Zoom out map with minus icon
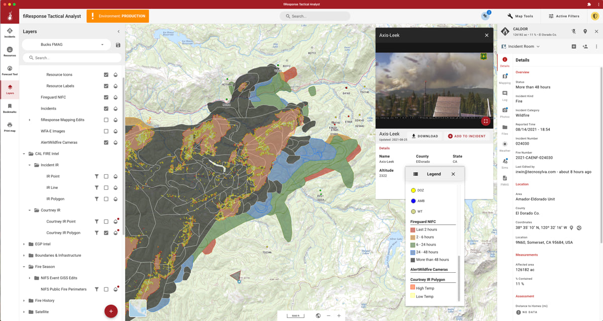 tap(329, 315)
